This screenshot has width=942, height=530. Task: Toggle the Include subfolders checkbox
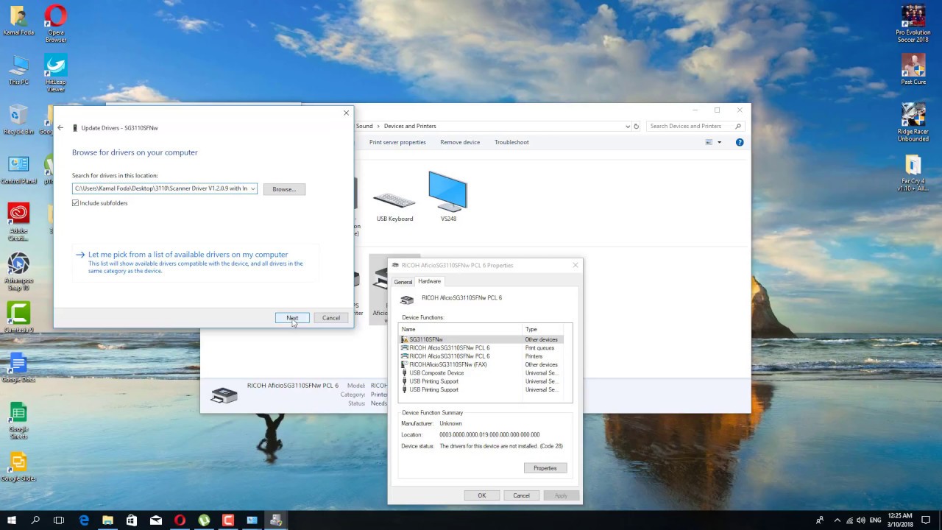click(x=76, y=203)
